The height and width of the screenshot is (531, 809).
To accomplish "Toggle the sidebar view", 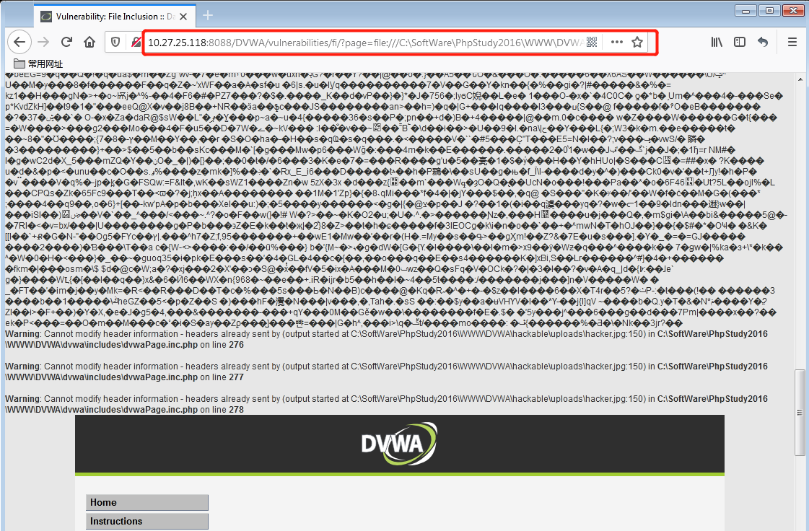I will point(740,42).
